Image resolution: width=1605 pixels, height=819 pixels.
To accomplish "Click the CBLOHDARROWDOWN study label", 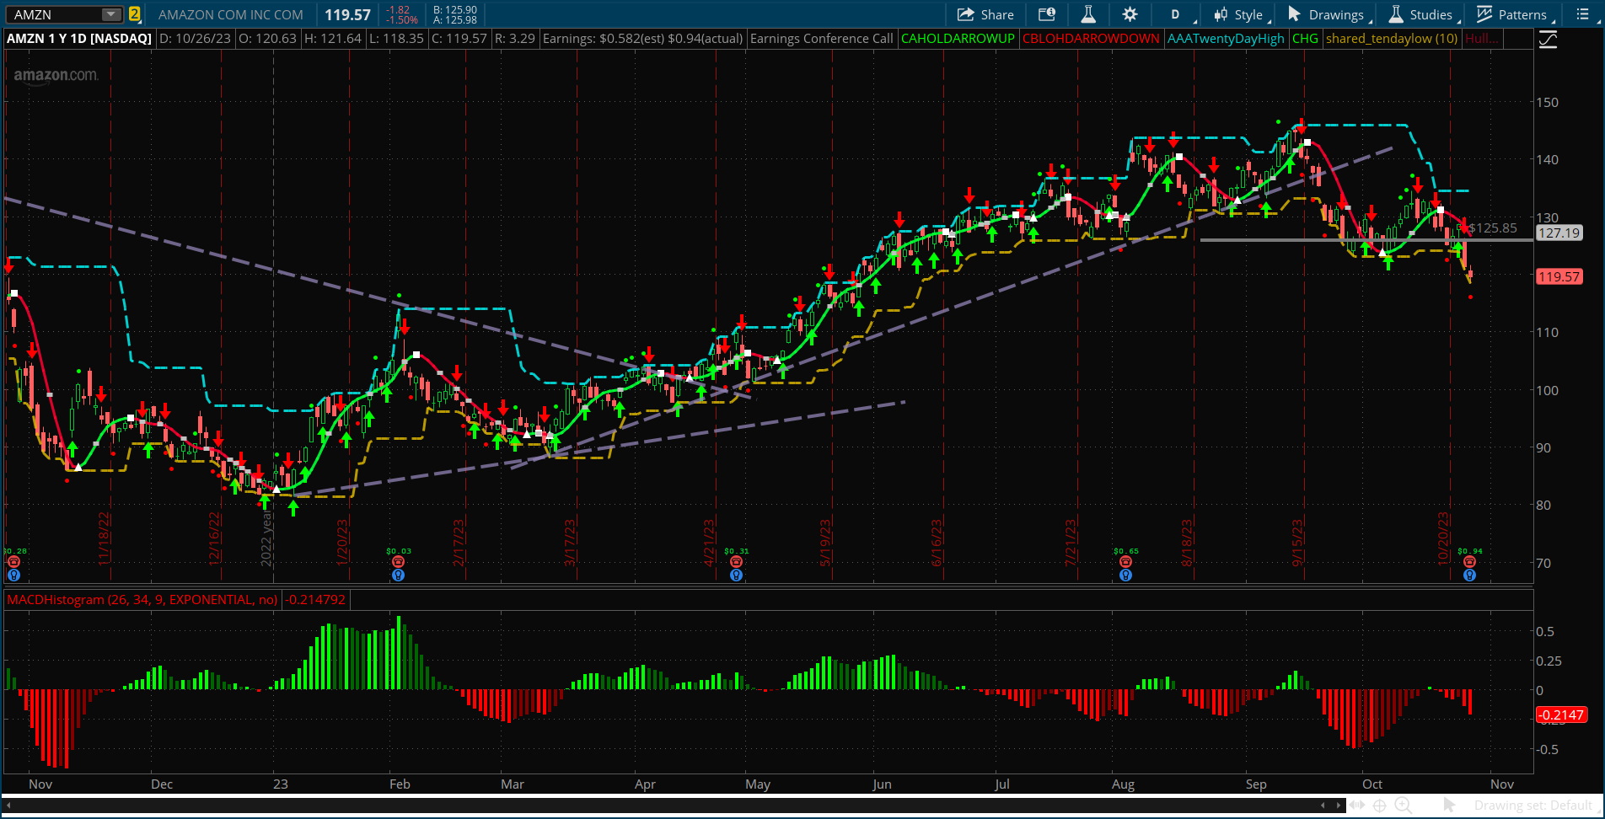I will 1091,39.
